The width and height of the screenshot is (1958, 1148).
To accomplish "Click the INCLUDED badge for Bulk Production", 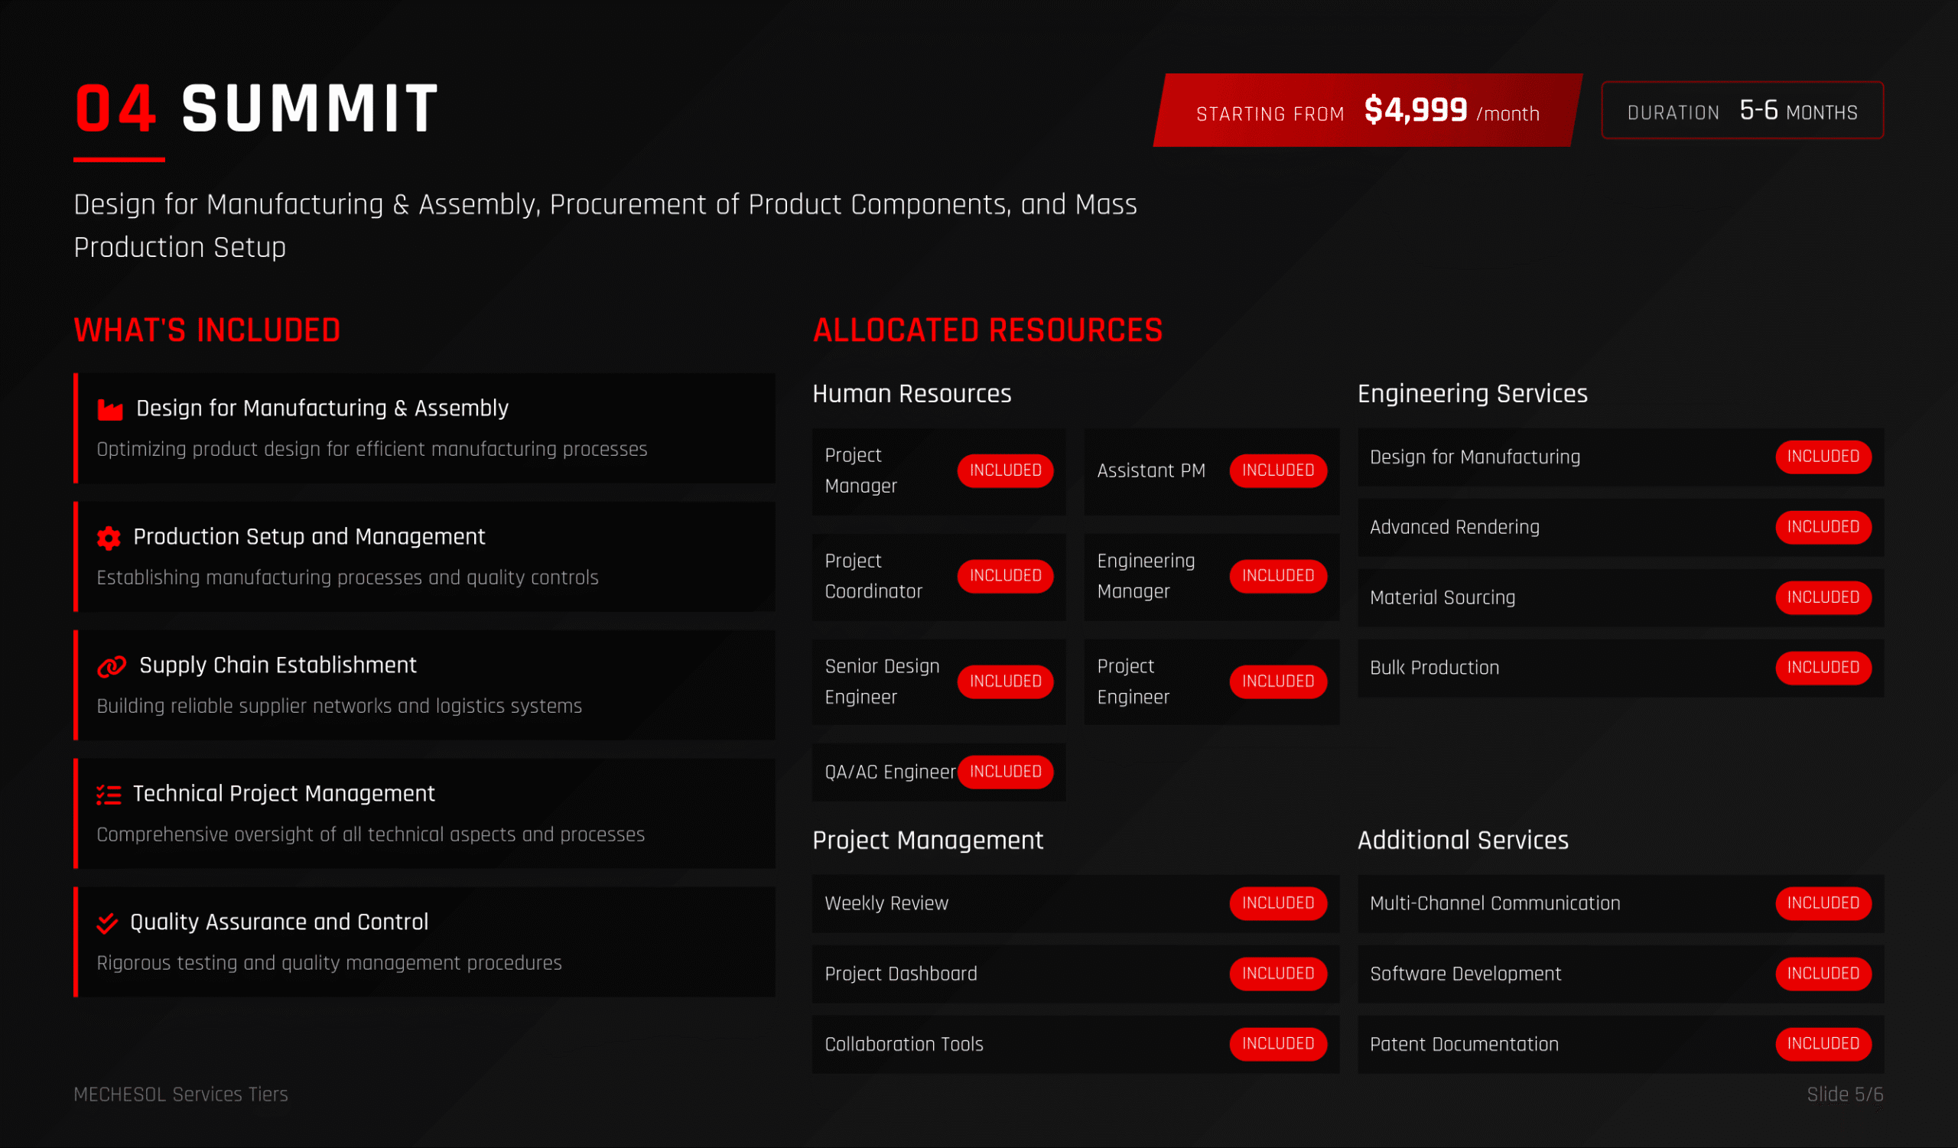I will (x=1822, y=668).
